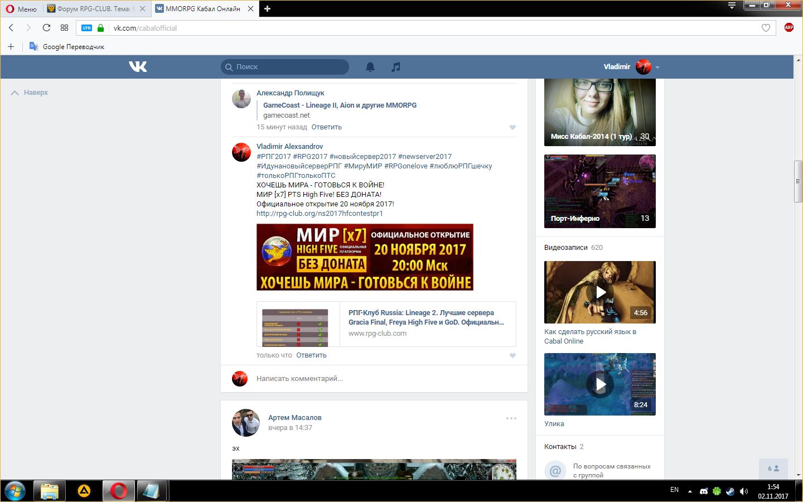The image size is (803, 502).
Task: Open the Opera Меню button
Action: (21, 9)
